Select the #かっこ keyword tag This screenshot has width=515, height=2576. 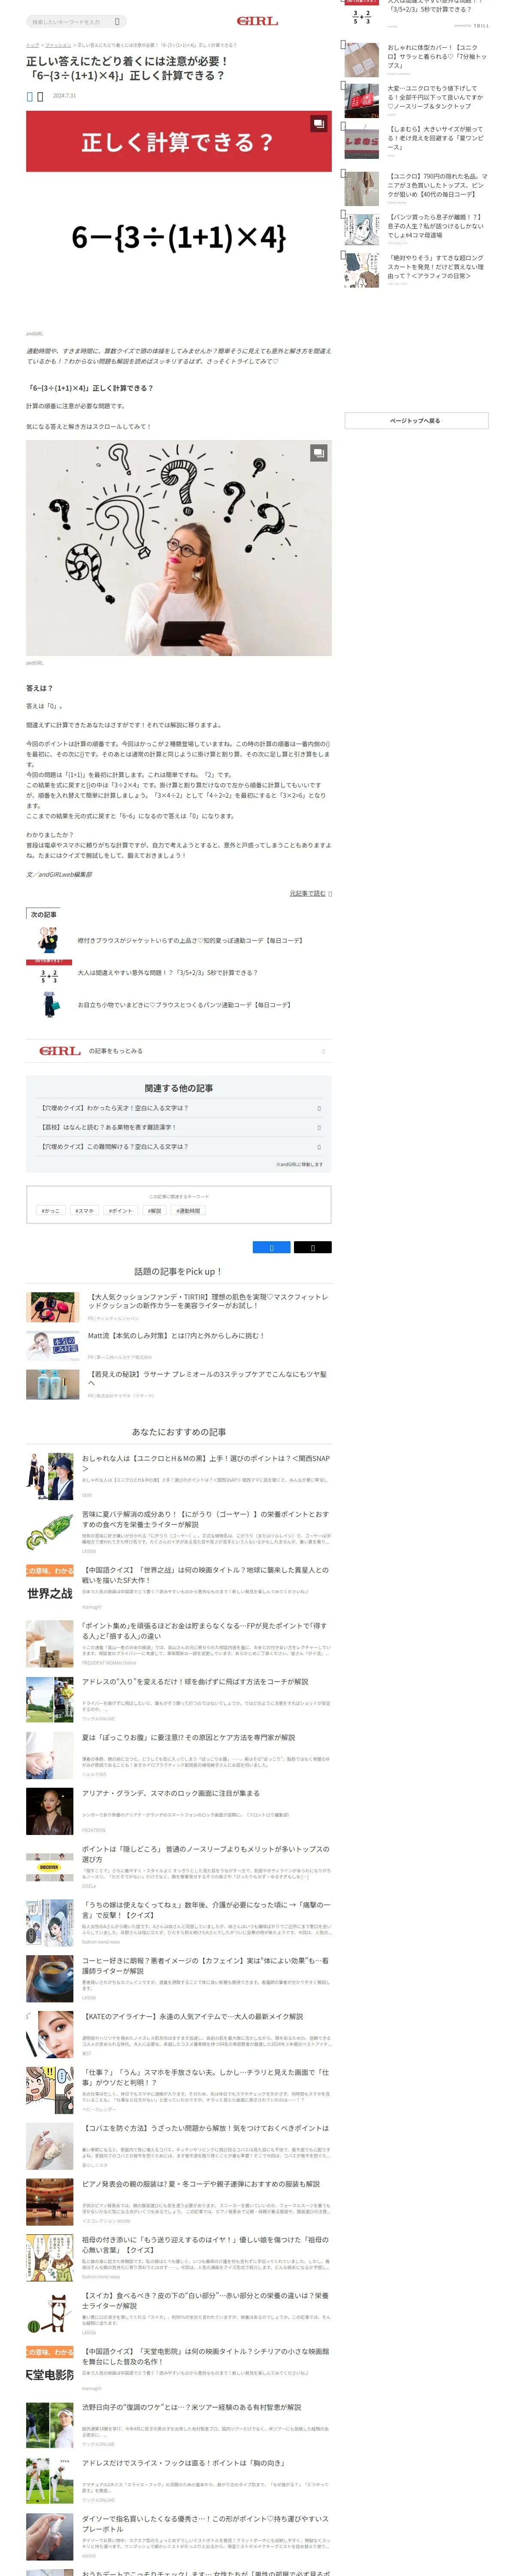pos(50,1211)
